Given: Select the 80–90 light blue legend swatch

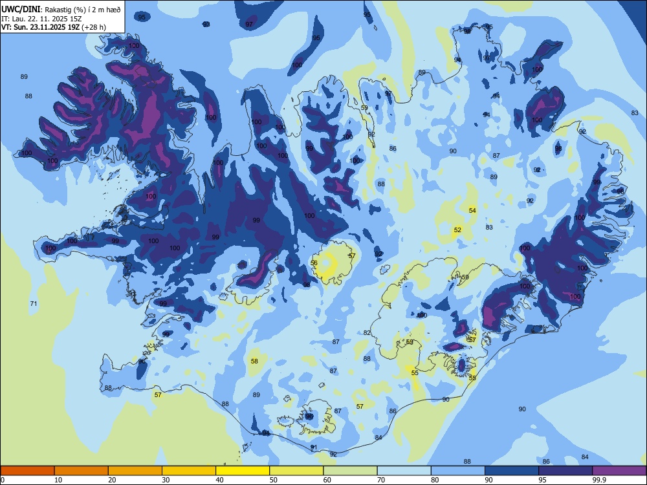Looking at the screenshot, I should pos(458,471).
